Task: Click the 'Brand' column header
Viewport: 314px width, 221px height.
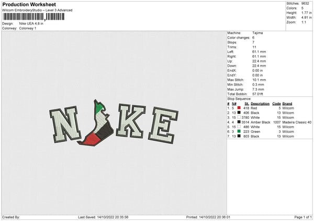Action: pos(287,104)
